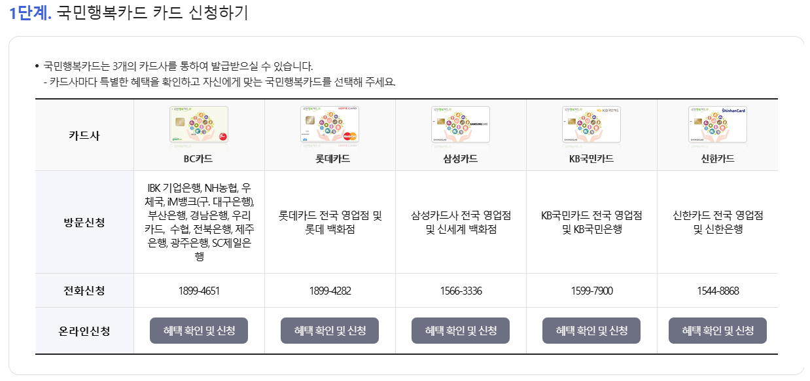
Task: Select the 카드사 row header
Action: tap(84, 134)
